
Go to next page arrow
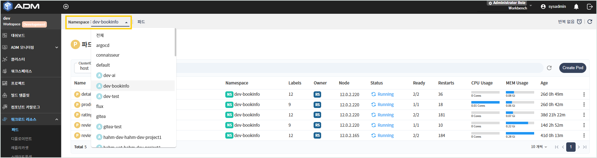tap(579, 147)
